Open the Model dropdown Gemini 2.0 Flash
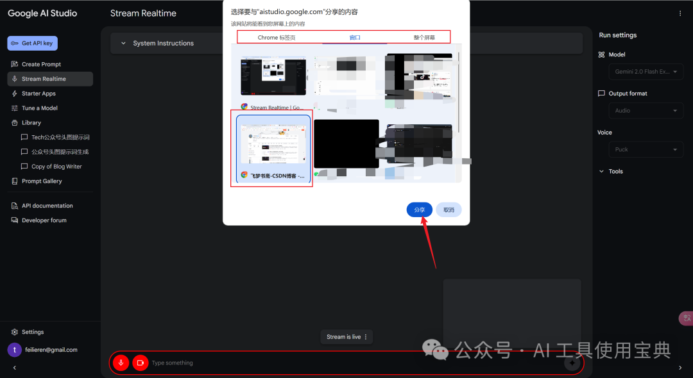The height and width of the screenshot is (378, 693). (646, 72)
